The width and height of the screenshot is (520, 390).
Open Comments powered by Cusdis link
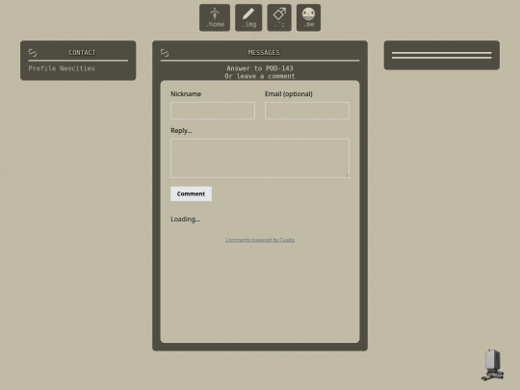260,240
